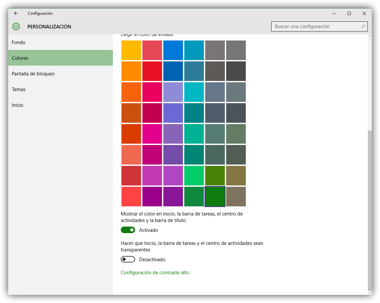This screenshot has width=380, height=303.
Task: Minimize the Configuración window
Action: [334, 13]
